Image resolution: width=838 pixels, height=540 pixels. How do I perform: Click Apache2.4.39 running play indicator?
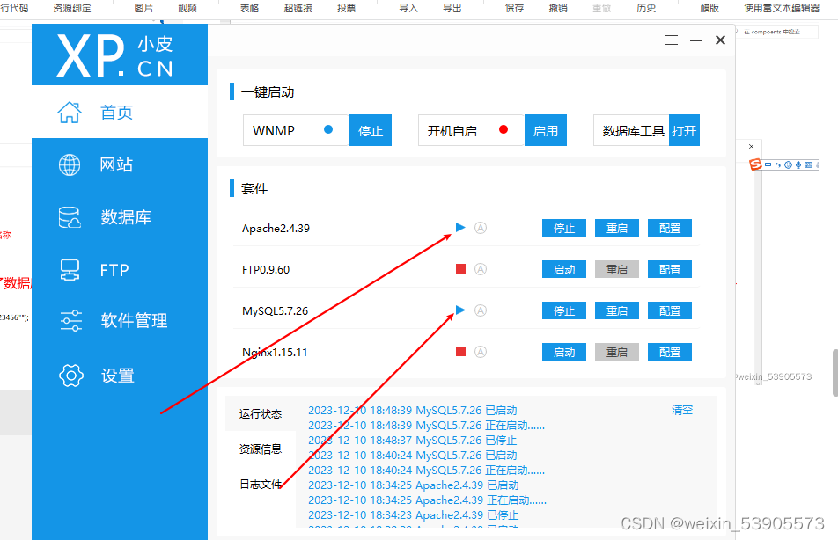pyautogui.click(x=460, y=228)
